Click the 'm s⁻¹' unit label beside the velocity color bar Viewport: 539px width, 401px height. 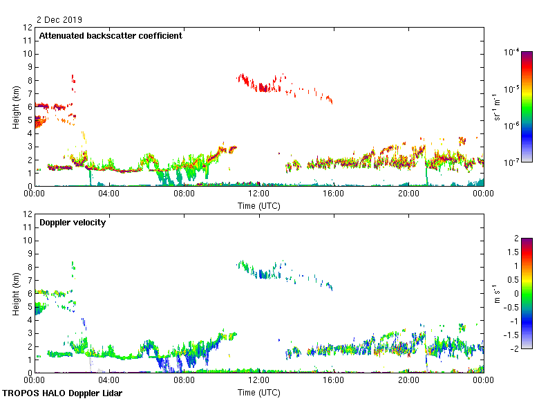pos(498,293)
